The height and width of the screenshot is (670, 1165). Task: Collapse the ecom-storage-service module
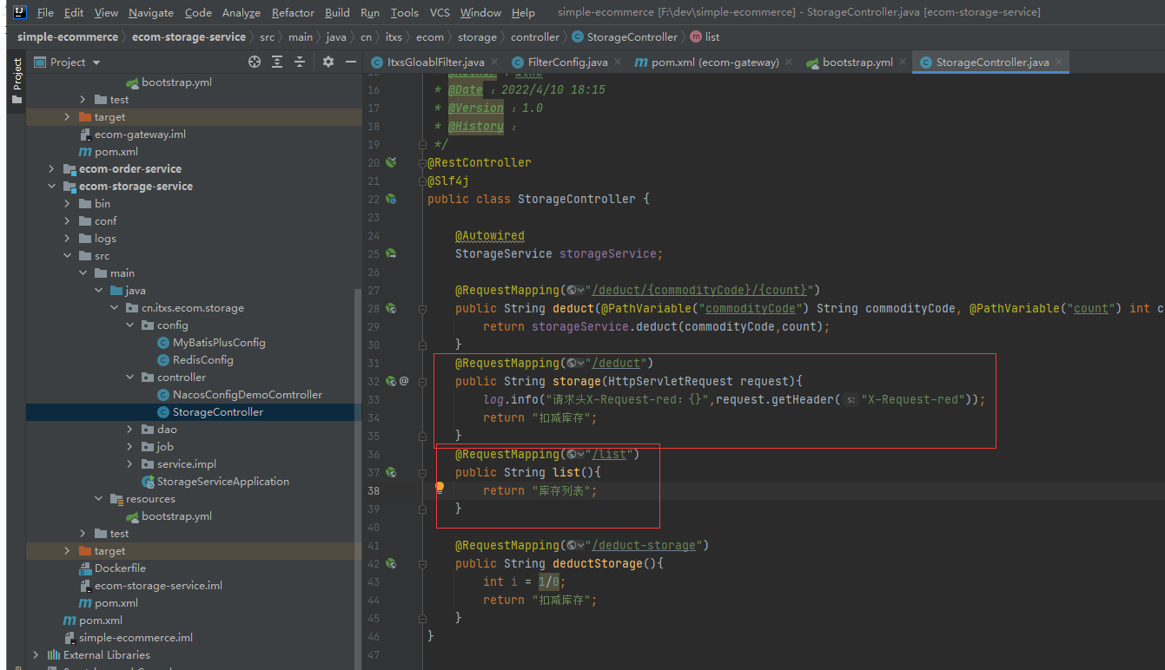tap(52, 187)
